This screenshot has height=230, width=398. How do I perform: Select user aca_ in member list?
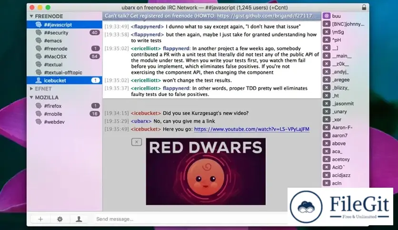tap(345, 152)
